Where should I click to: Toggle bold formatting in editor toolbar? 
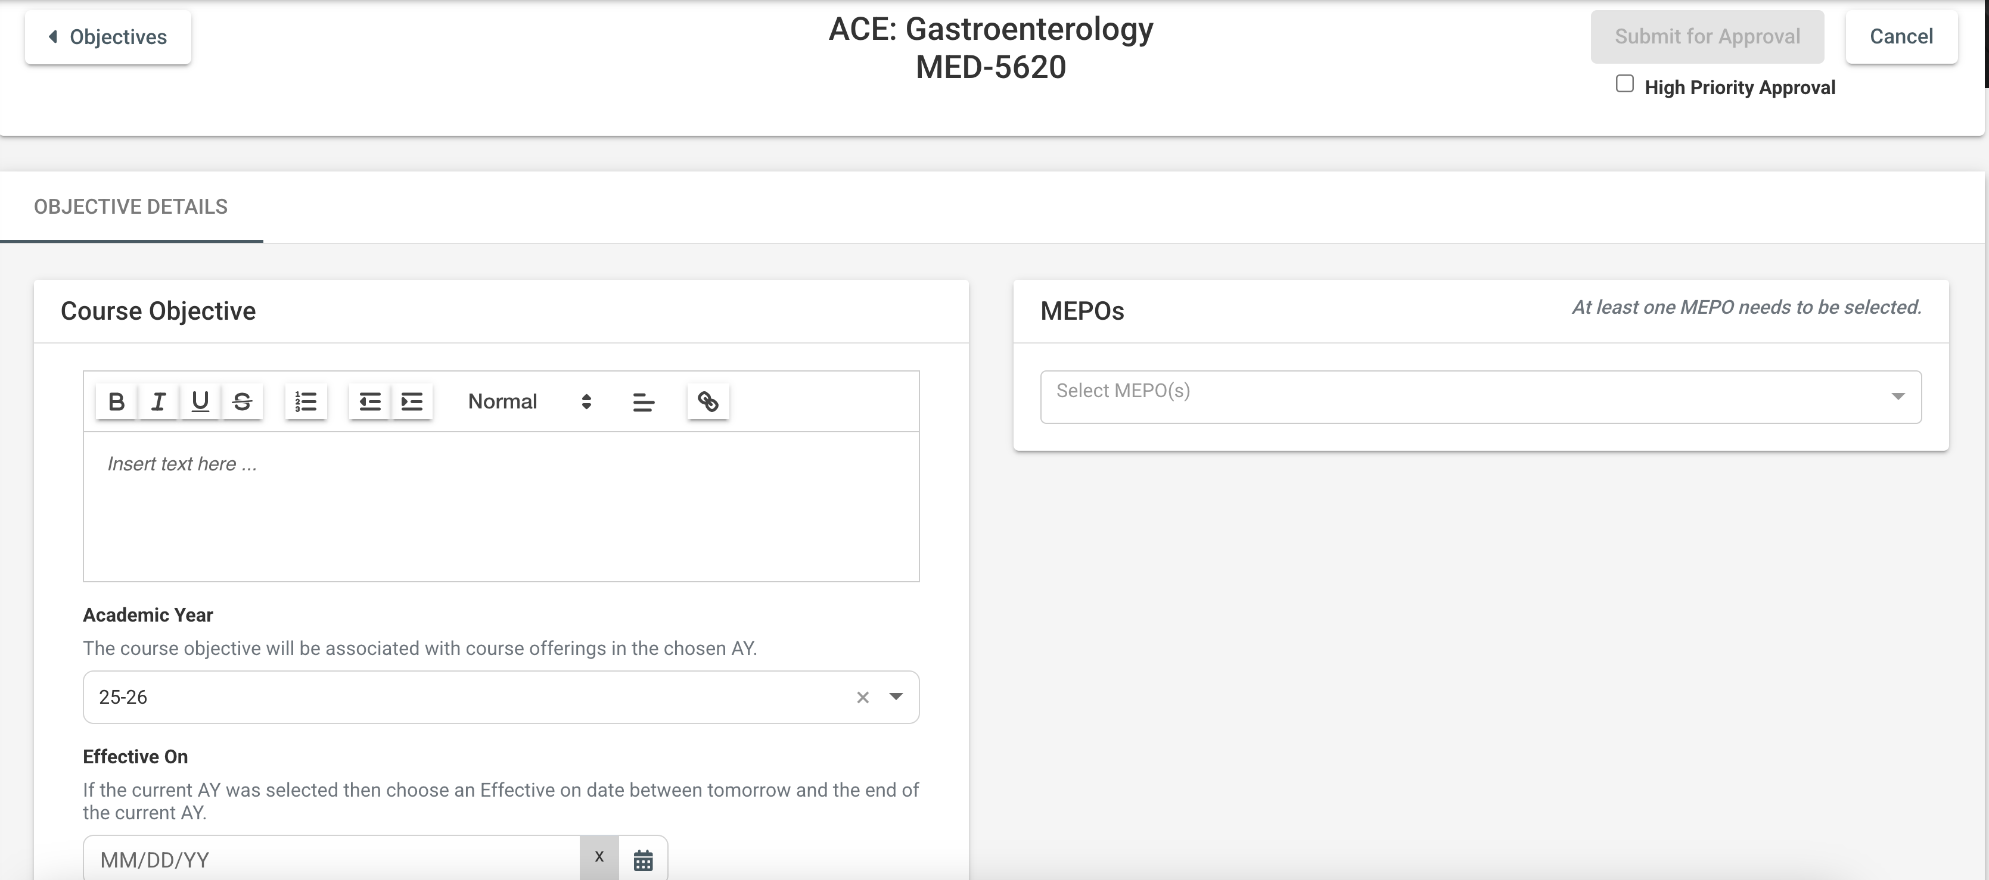[x=117, y=401]
